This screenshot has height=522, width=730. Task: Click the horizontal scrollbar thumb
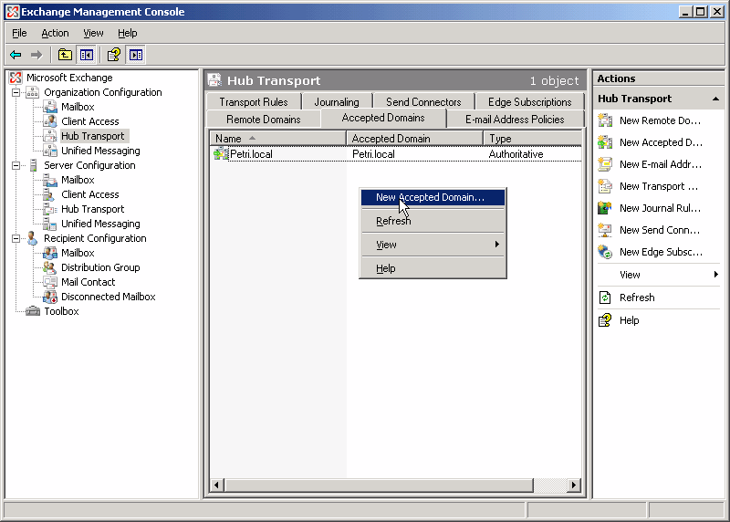point(379,485)
